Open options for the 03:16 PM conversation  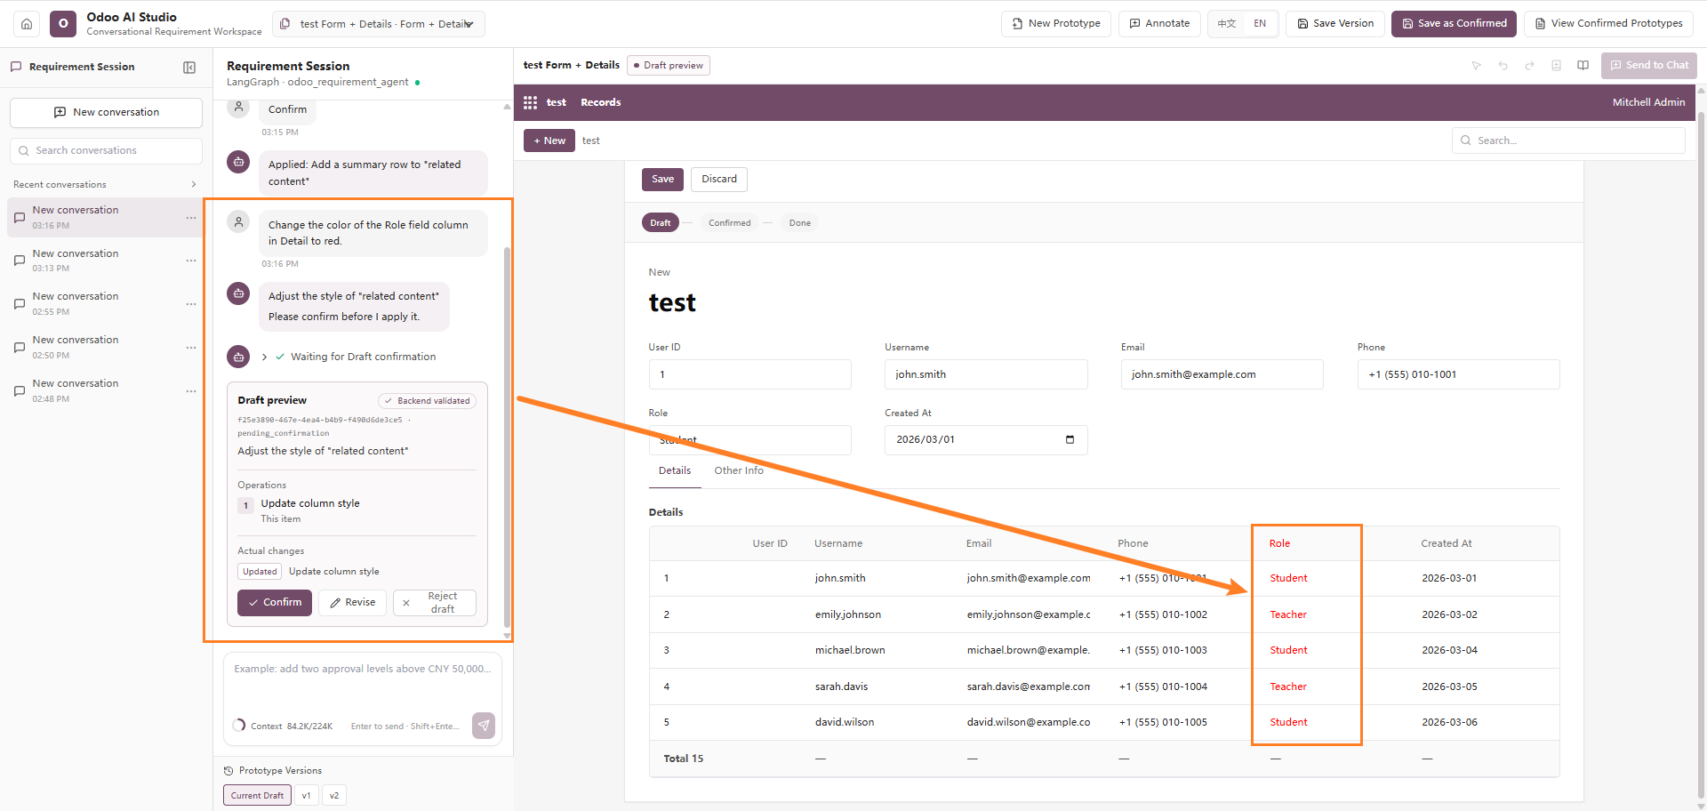[191, 218]
